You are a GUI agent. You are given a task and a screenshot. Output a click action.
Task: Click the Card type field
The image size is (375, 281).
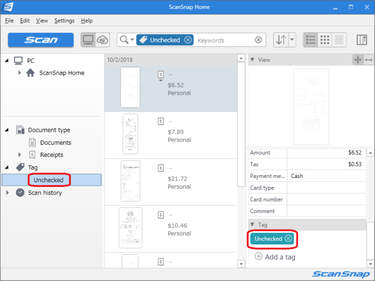[x=327, y=188]
